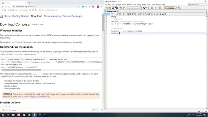Click the globe browser icon in NetBeans
Screen dimensions: 208x117
point(144,8)
